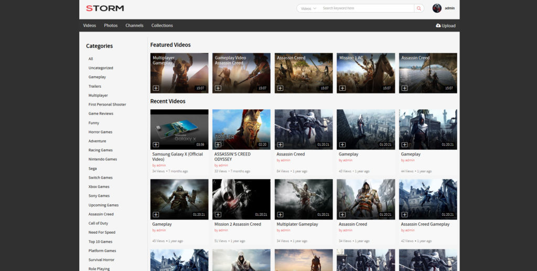This screenshot has height=271, width=537.
Task: Click the ASSASSIN'S CREED ODYSSEY title
Action: coord(232,157)
